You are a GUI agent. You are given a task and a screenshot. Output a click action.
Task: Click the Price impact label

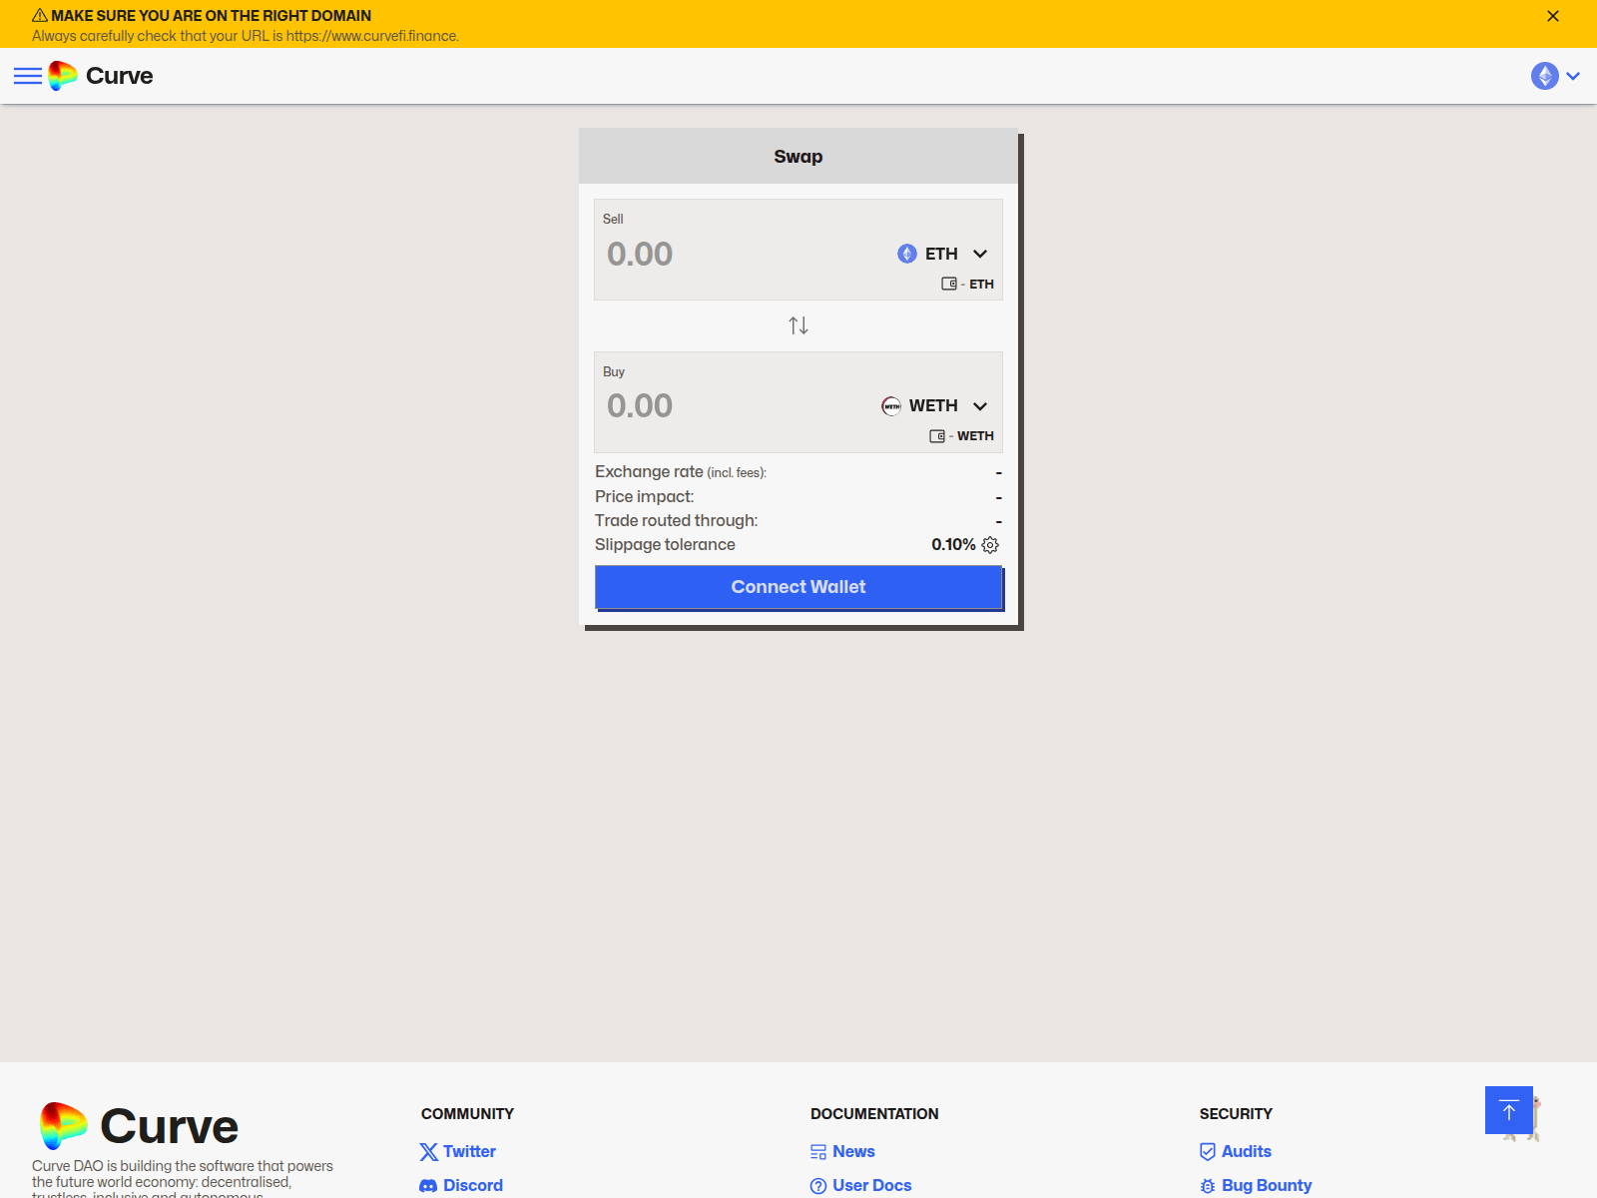(645, 497)
